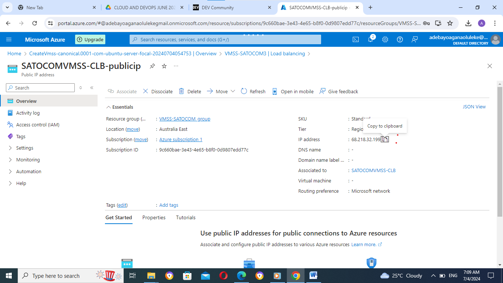Expand the Automation menu group
This screenshot has width=503, height=283.
point(29,171)
